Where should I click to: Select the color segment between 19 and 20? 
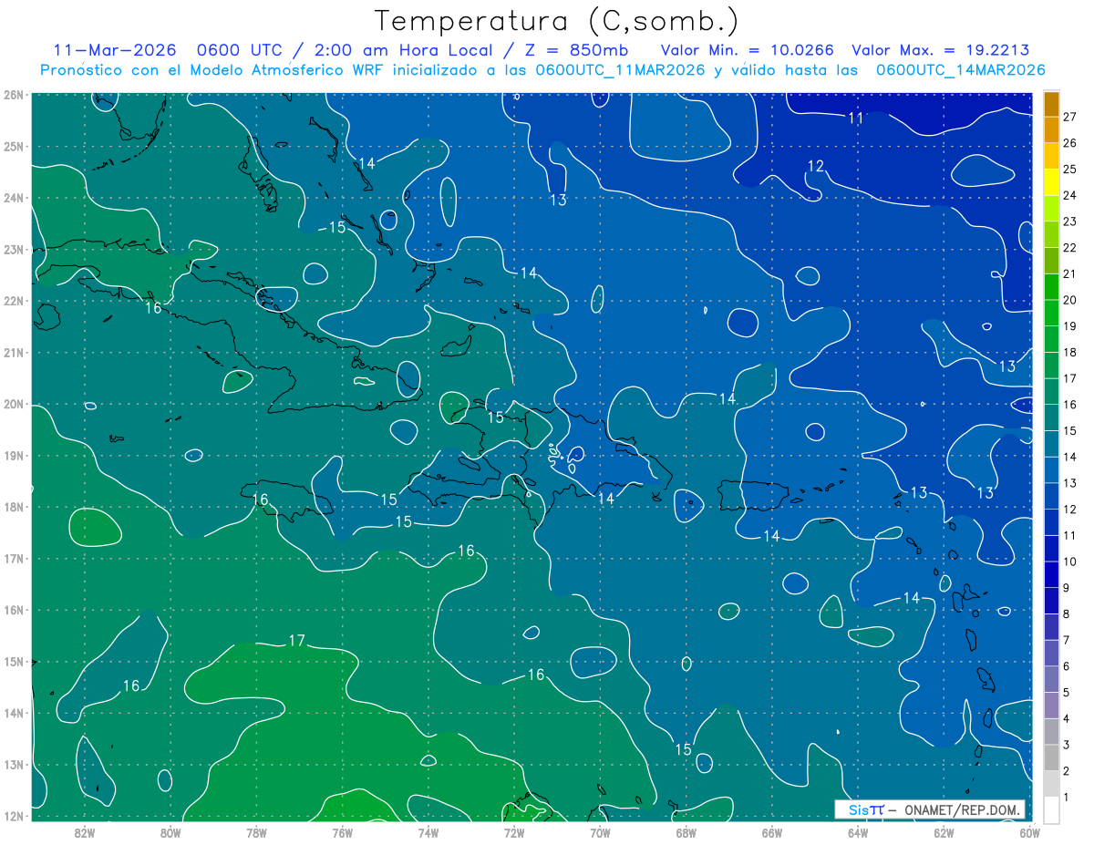[1051, 313]
